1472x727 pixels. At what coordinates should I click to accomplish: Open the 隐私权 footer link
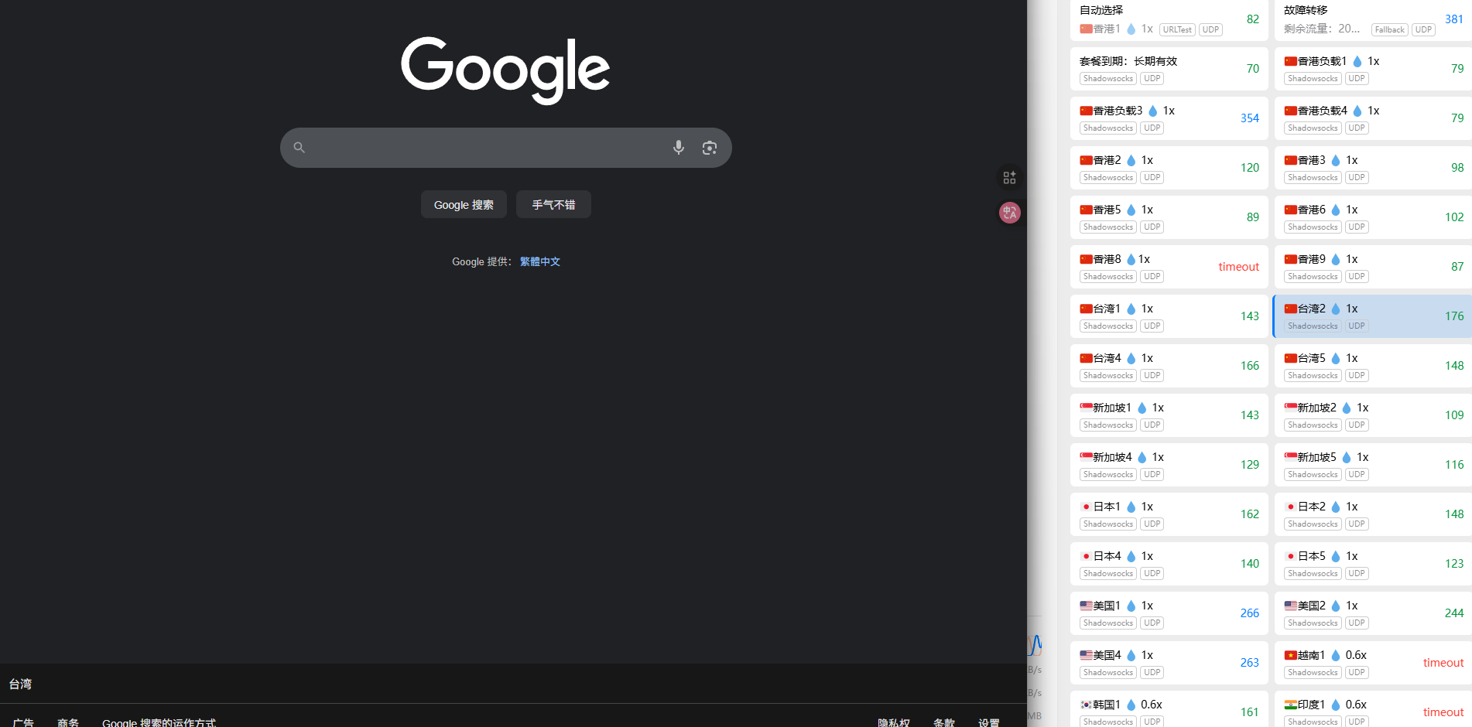click(x=893, y=722)
